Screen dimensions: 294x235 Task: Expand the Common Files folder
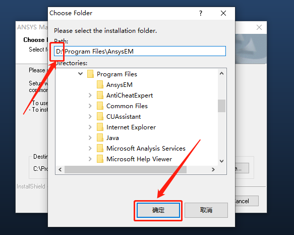coord(90,106)
